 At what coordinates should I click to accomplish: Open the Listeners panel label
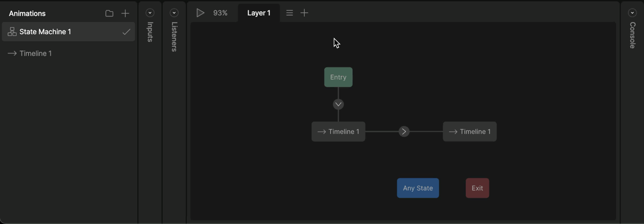click(x=174, y=37)
